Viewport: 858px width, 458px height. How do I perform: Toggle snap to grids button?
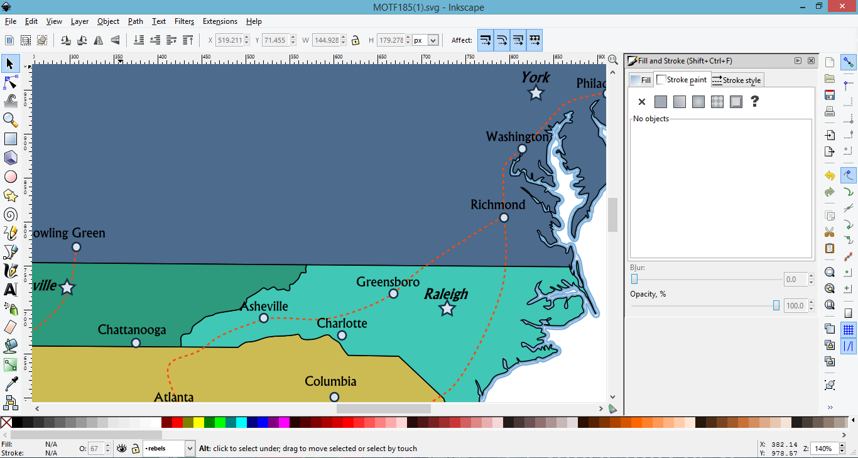pyautogui.click(x=849, y=330)
